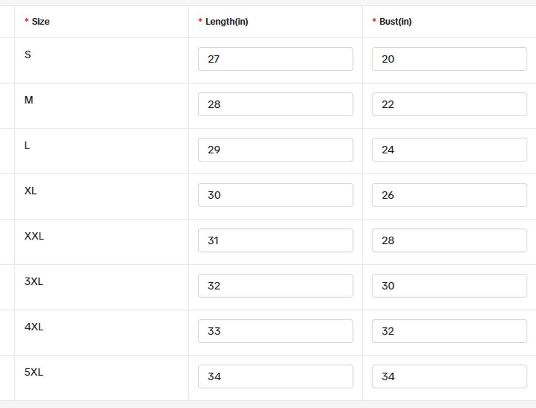The width and height of the screenshot is (536, 408).
Task: Select the Bust field in the XL row
Action: click(x=449, y=195)
